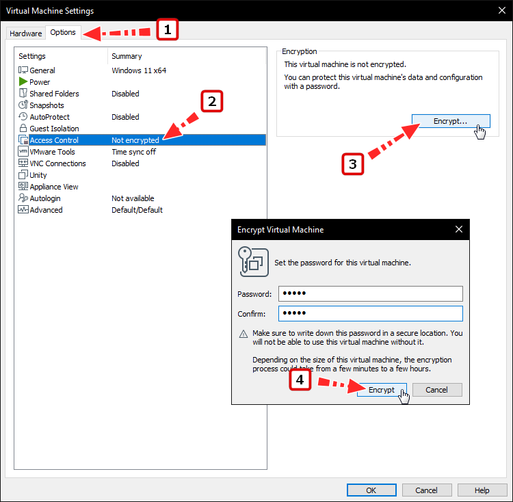The width and height of the screenshot is (513, 502).
Task: Click the Guest Isolation padlock icon
Action: pos(23,128)
